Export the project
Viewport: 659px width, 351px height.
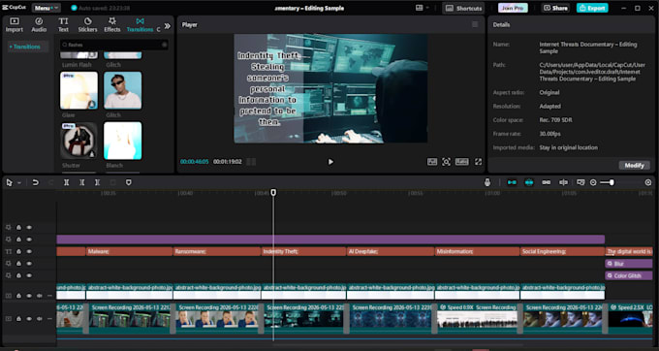pyautogui.click(x=592, y=8)
